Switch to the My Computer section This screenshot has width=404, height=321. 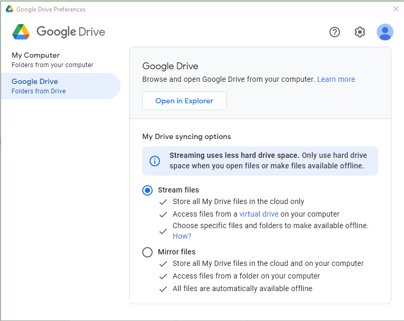click(36, 55)
